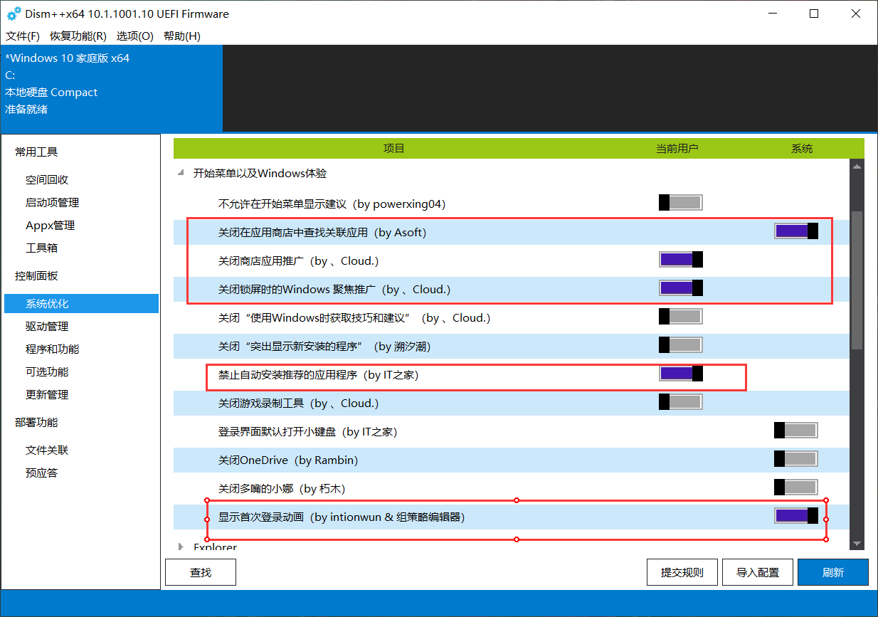Toggle 登录界面默认打开小键盘 switch
Screen dimensions: 878x617
pyautogui.click(x=796, y=431)
